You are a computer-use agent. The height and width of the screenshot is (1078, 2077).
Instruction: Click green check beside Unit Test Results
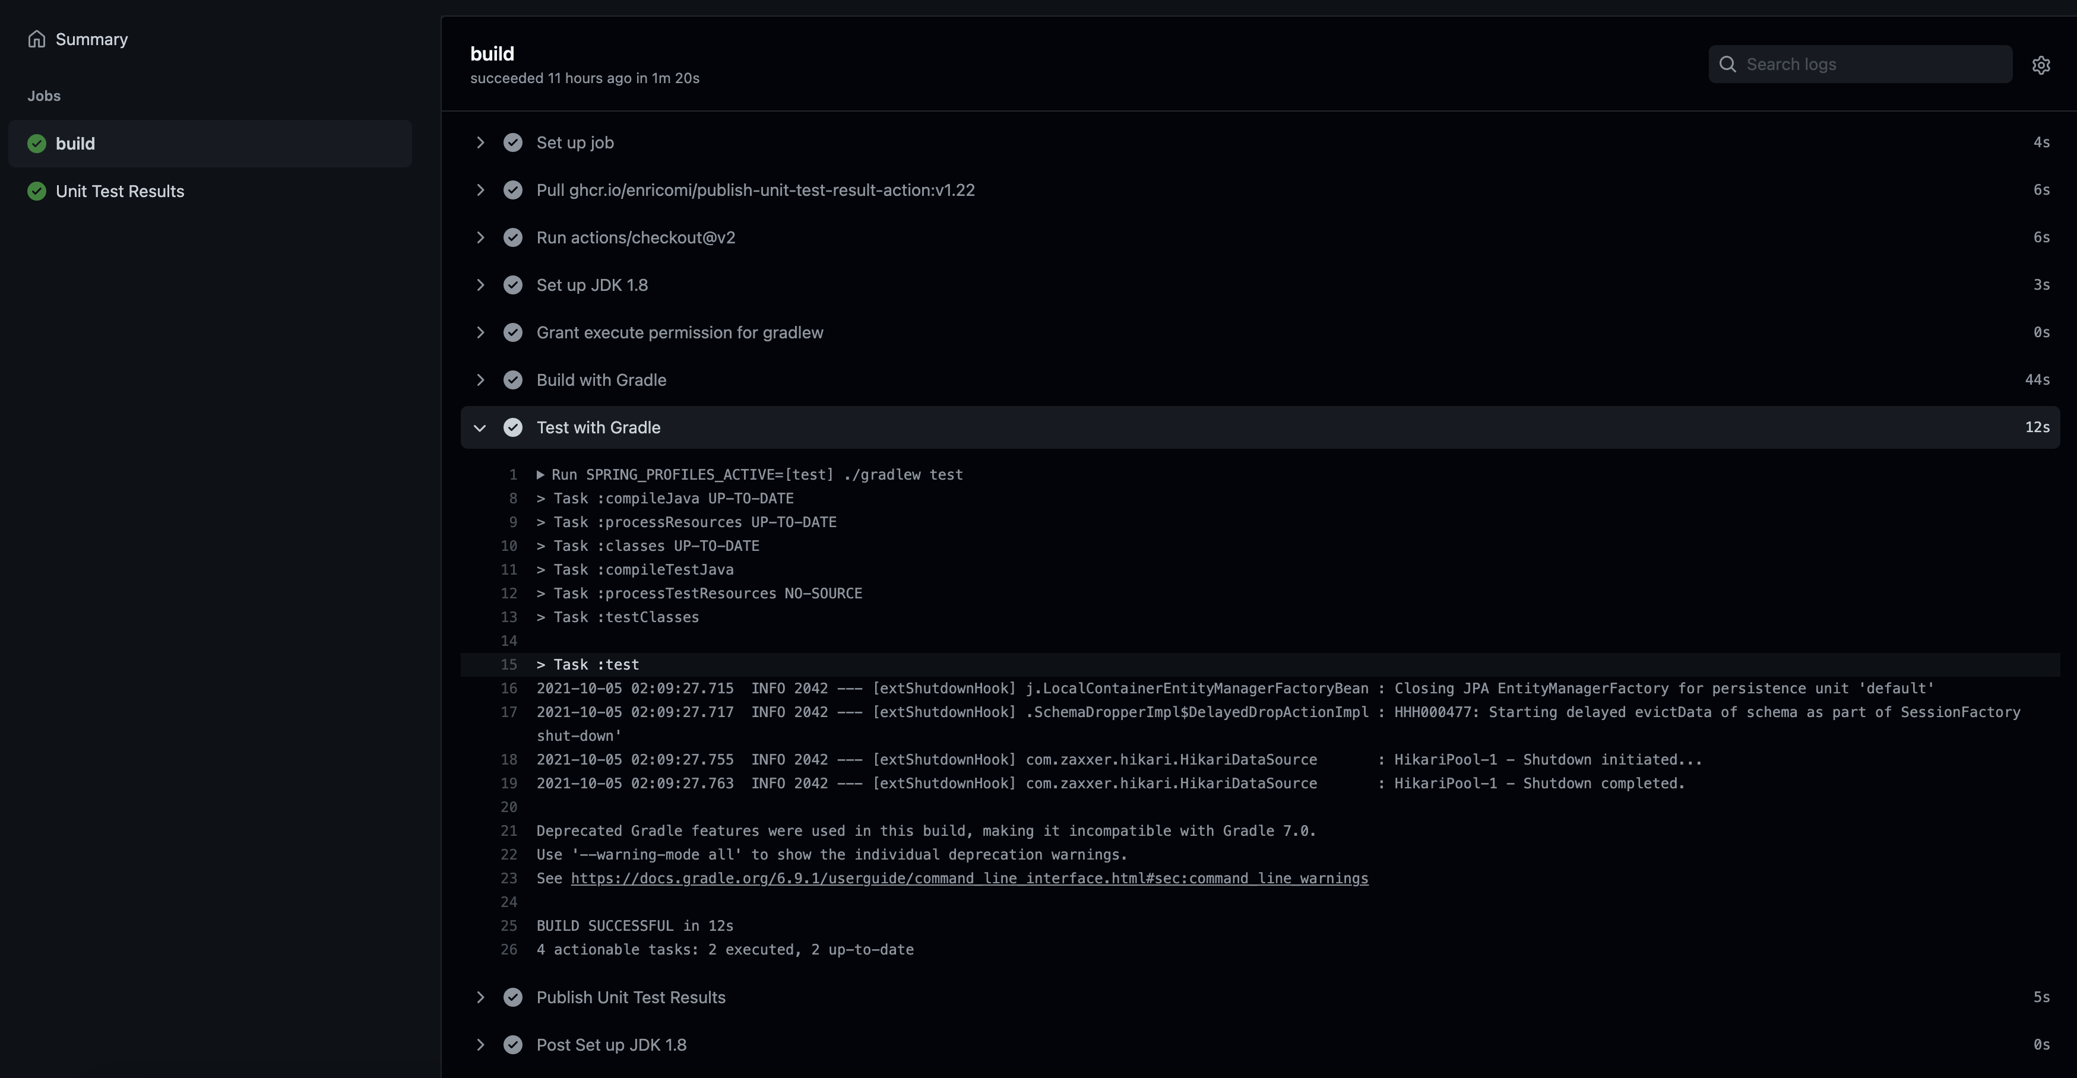pos(36,191)
